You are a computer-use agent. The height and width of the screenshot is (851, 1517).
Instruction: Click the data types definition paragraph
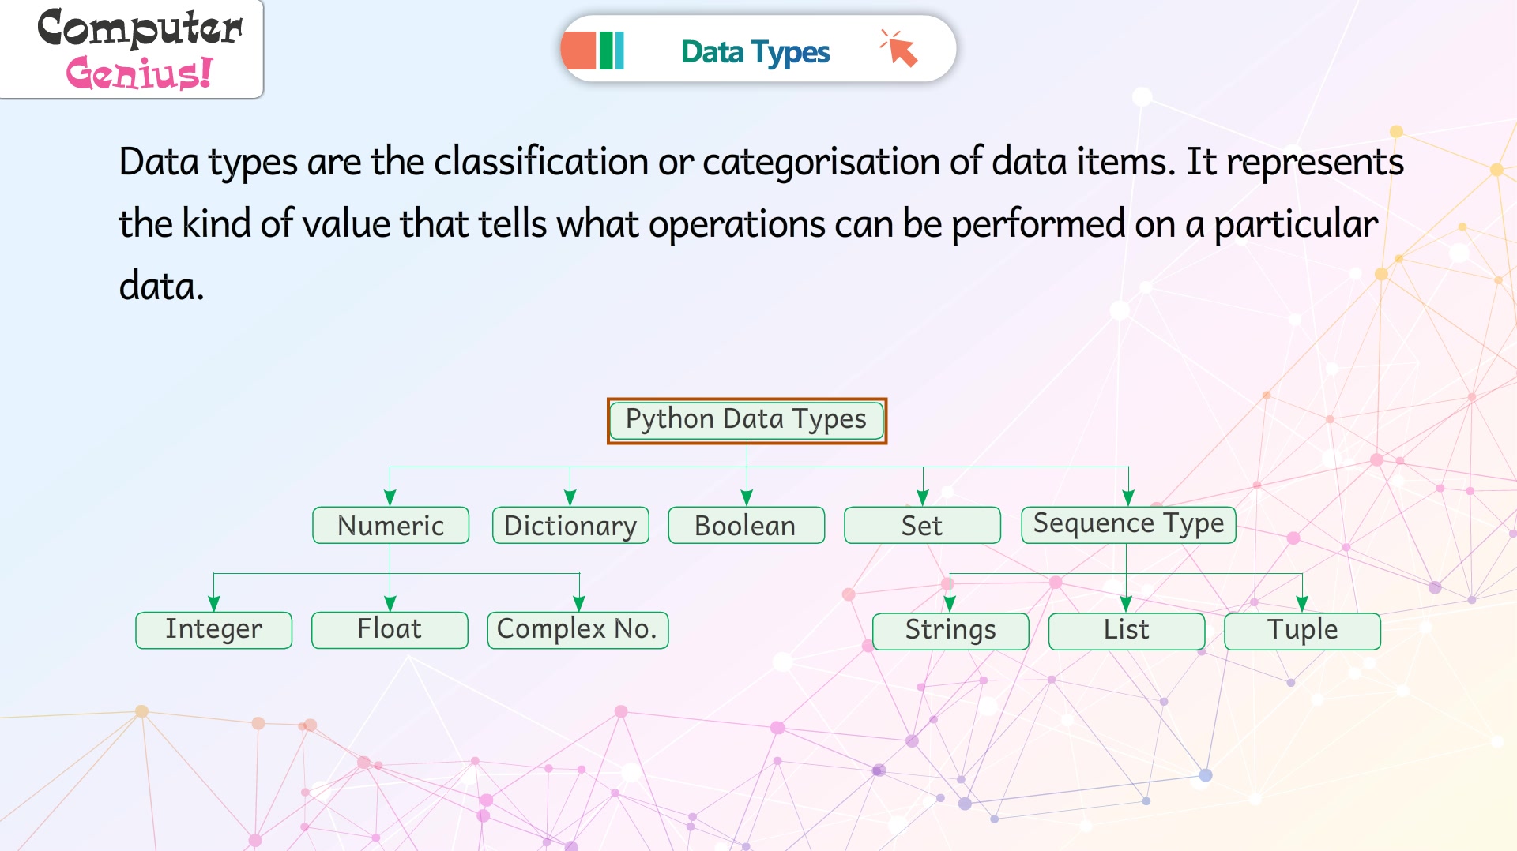[x=761, y=223]
